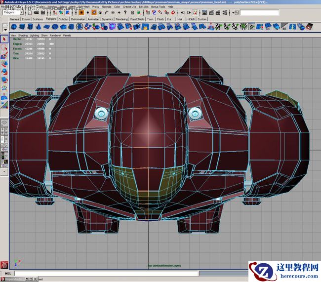Create a polygon cube from shelf
Image resolution: width=321 pixels, height=282 pixels.
pyautogui.click(x=23, y=27)
